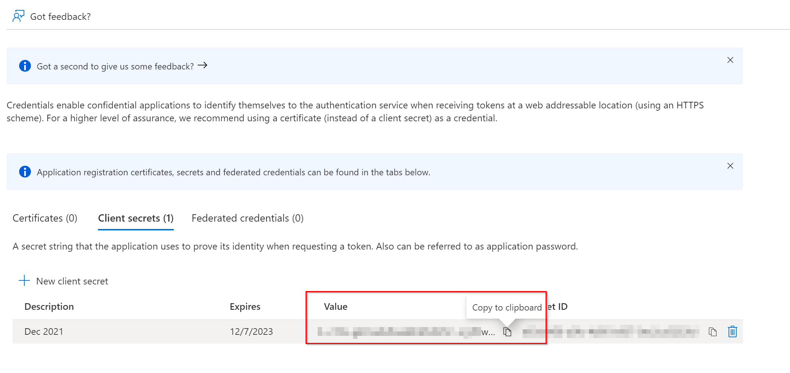Open 'Got a second to give us some feedback?'
This screenshot has width=790, height=373.
115,66
